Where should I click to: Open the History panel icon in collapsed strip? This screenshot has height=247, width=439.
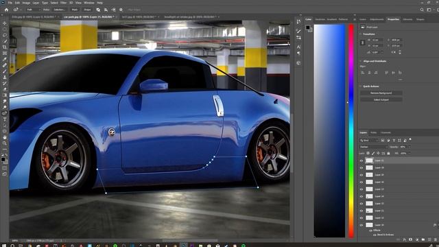pos(299,21)
